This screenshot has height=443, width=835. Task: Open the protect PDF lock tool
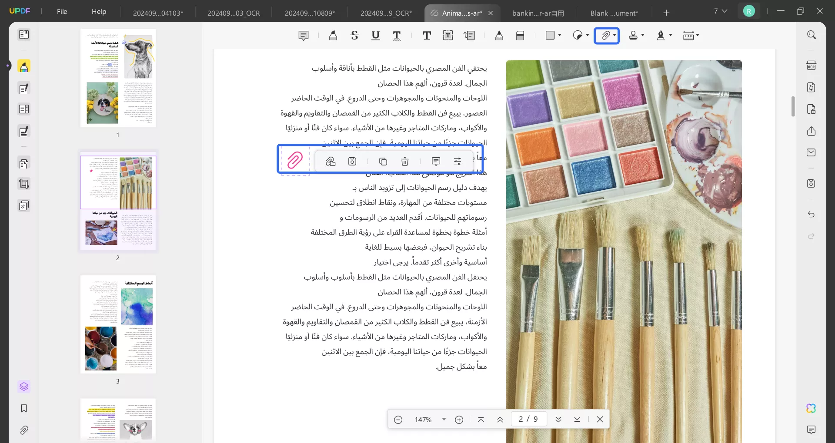[812, 109]
